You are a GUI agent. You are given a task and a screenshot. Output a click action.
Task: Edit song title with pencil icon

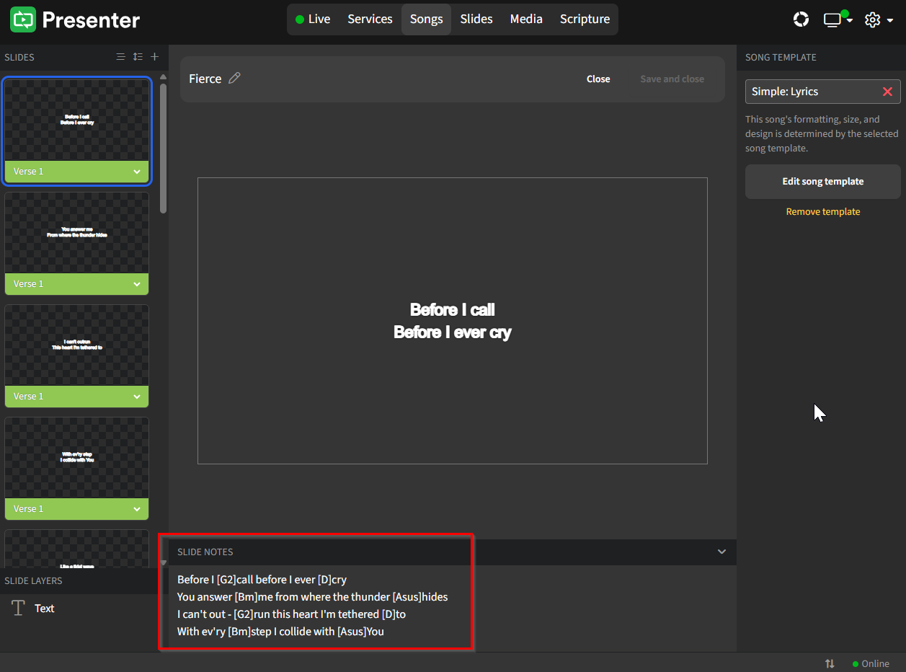234,79
